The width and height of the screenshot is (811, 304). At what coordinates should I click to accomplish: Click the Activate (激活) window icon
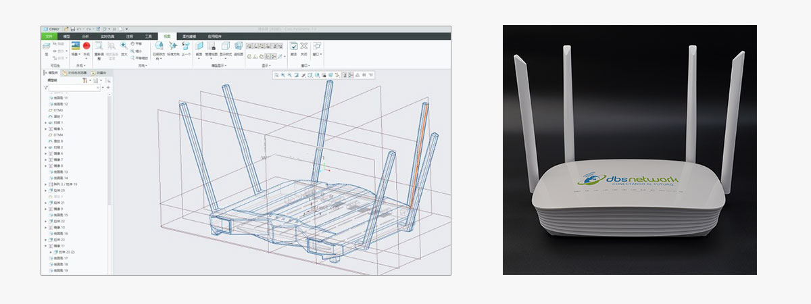[294, 46]
